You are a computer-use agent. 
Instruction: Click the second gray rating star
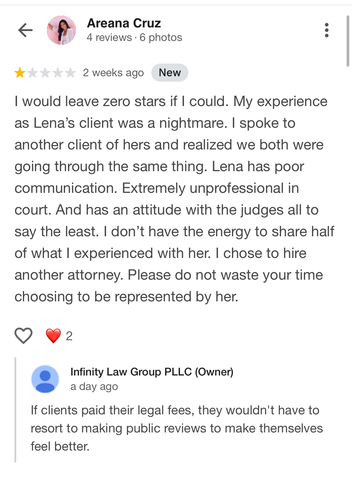click(x=32, y=73)
